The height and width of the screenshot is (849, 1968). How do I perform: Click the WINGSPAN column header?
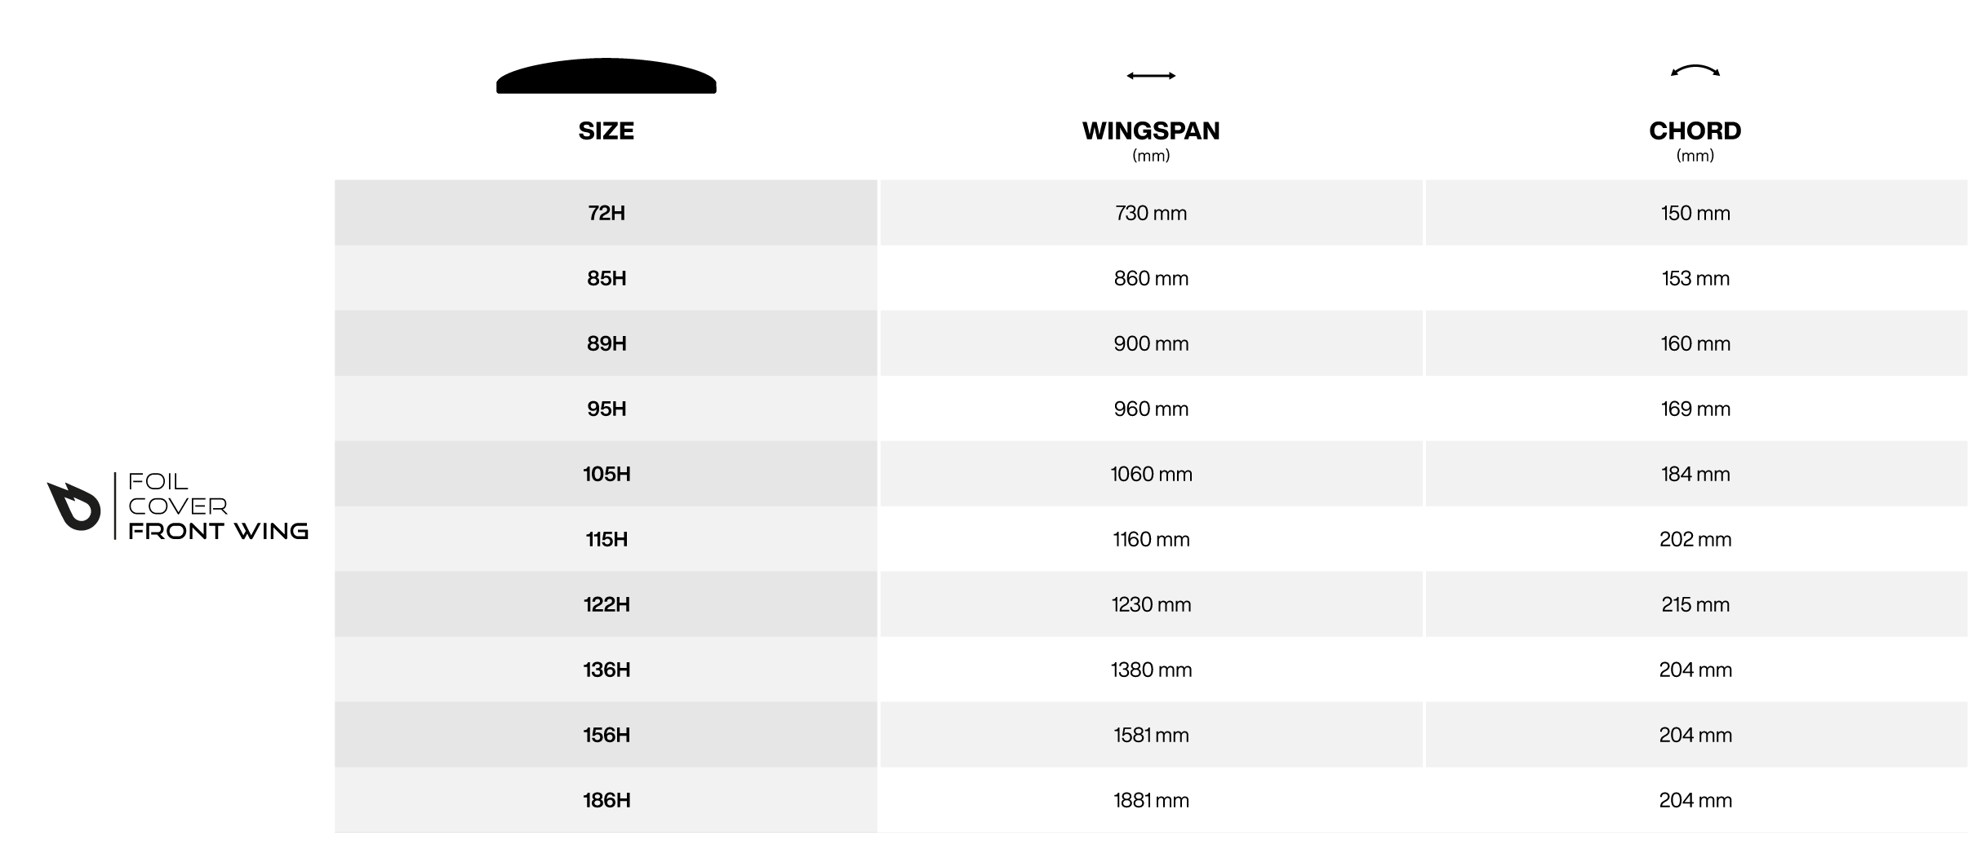[x=1151, y=130]
